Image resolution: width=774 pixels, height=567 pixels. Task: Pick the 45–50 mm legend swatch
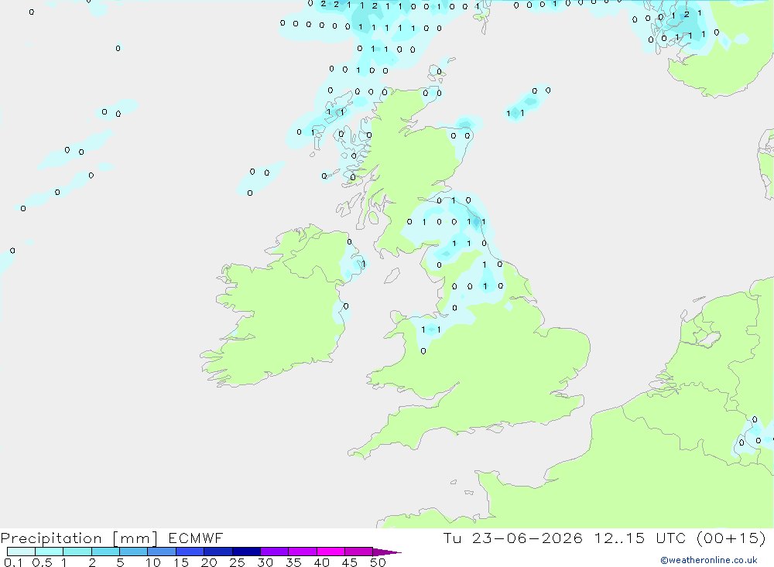pos(359,552)
